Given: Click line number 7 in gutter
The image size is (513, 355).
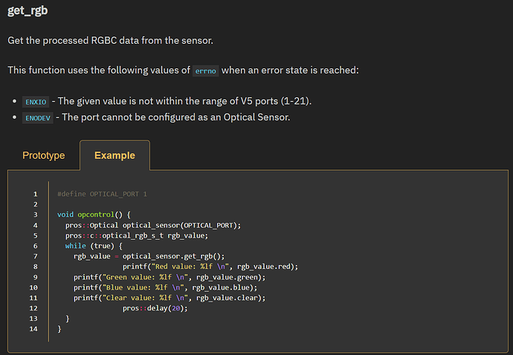Looking at the screenshot, I should [36, 256].
